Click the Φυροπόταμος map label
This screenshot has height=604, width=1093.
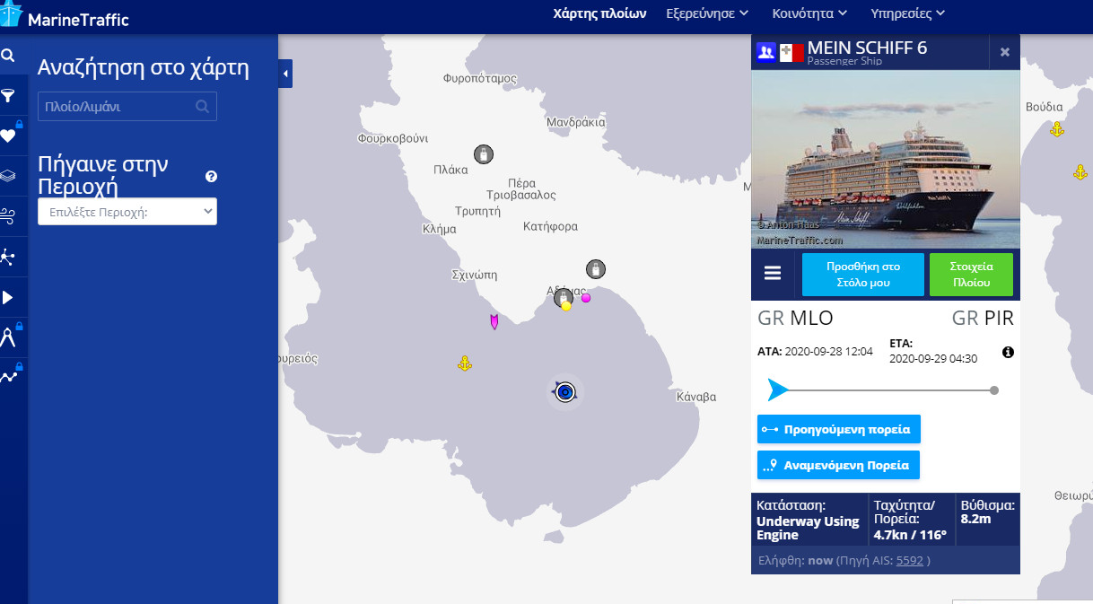[480, 78]
